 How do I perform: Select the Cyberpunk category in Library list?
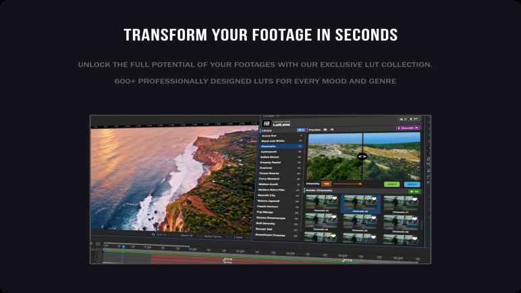269,152
